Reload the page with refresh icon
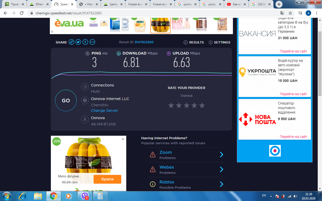This screenshot has width=322, height=201. [x=22, y=13]
